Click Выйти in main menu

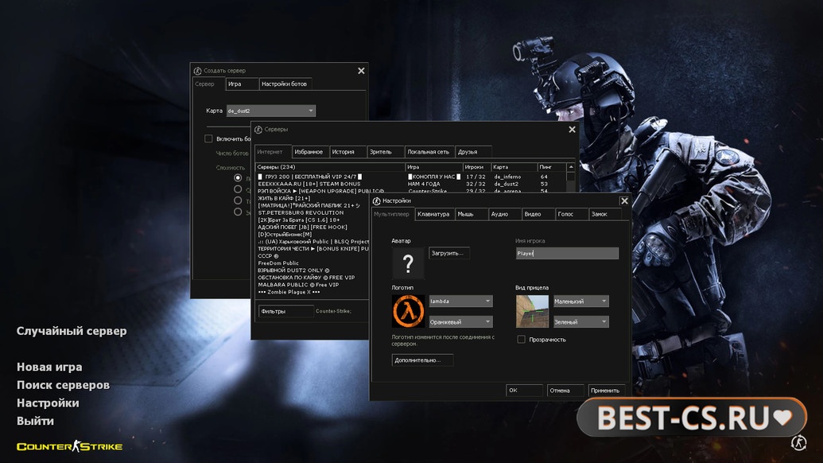pyautogui.click(x=35, y=421)
